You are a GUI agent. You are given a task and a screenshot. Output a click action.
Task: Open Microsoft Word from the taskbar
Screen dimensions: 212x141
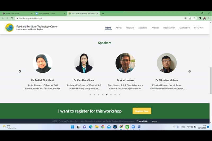(139, 127)
